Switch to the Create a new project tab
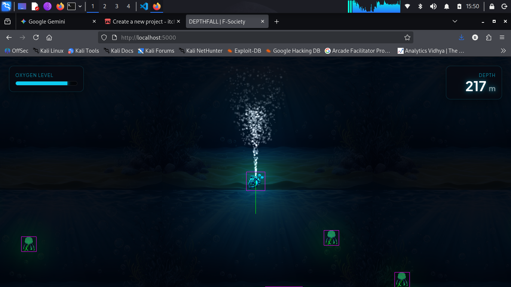This screenshot has width=511, height=287. [x=142, y=22]
